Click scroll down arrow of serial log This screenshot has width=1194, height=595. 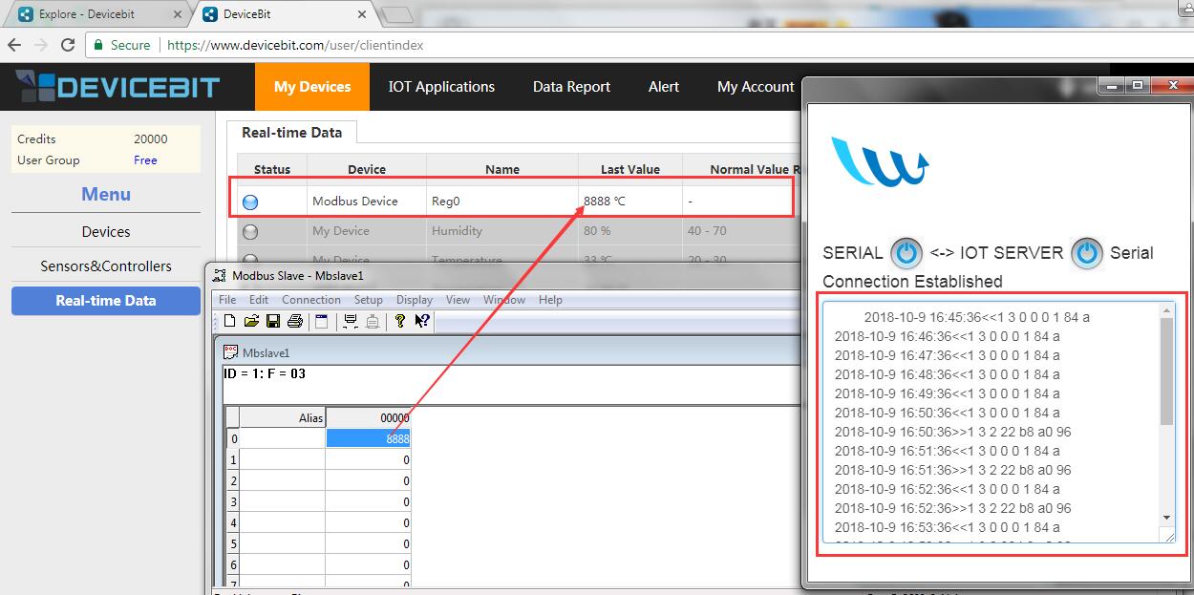point(1166,518)
